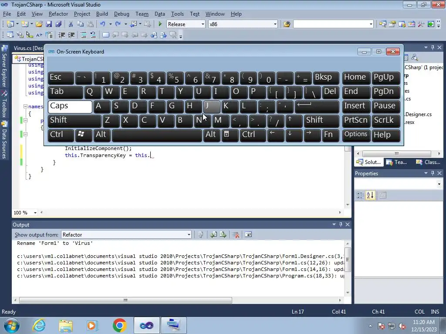Toggle Categorized view in Properties panel

click(x=360, y=195)
